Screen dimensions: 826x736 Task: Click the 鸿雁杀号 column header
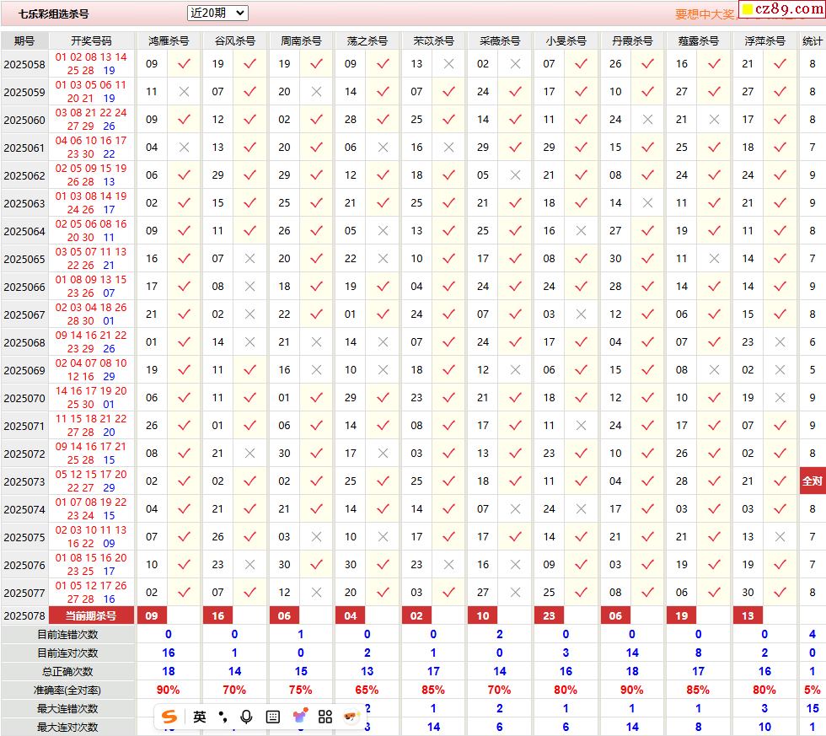[x=168, y=41]
